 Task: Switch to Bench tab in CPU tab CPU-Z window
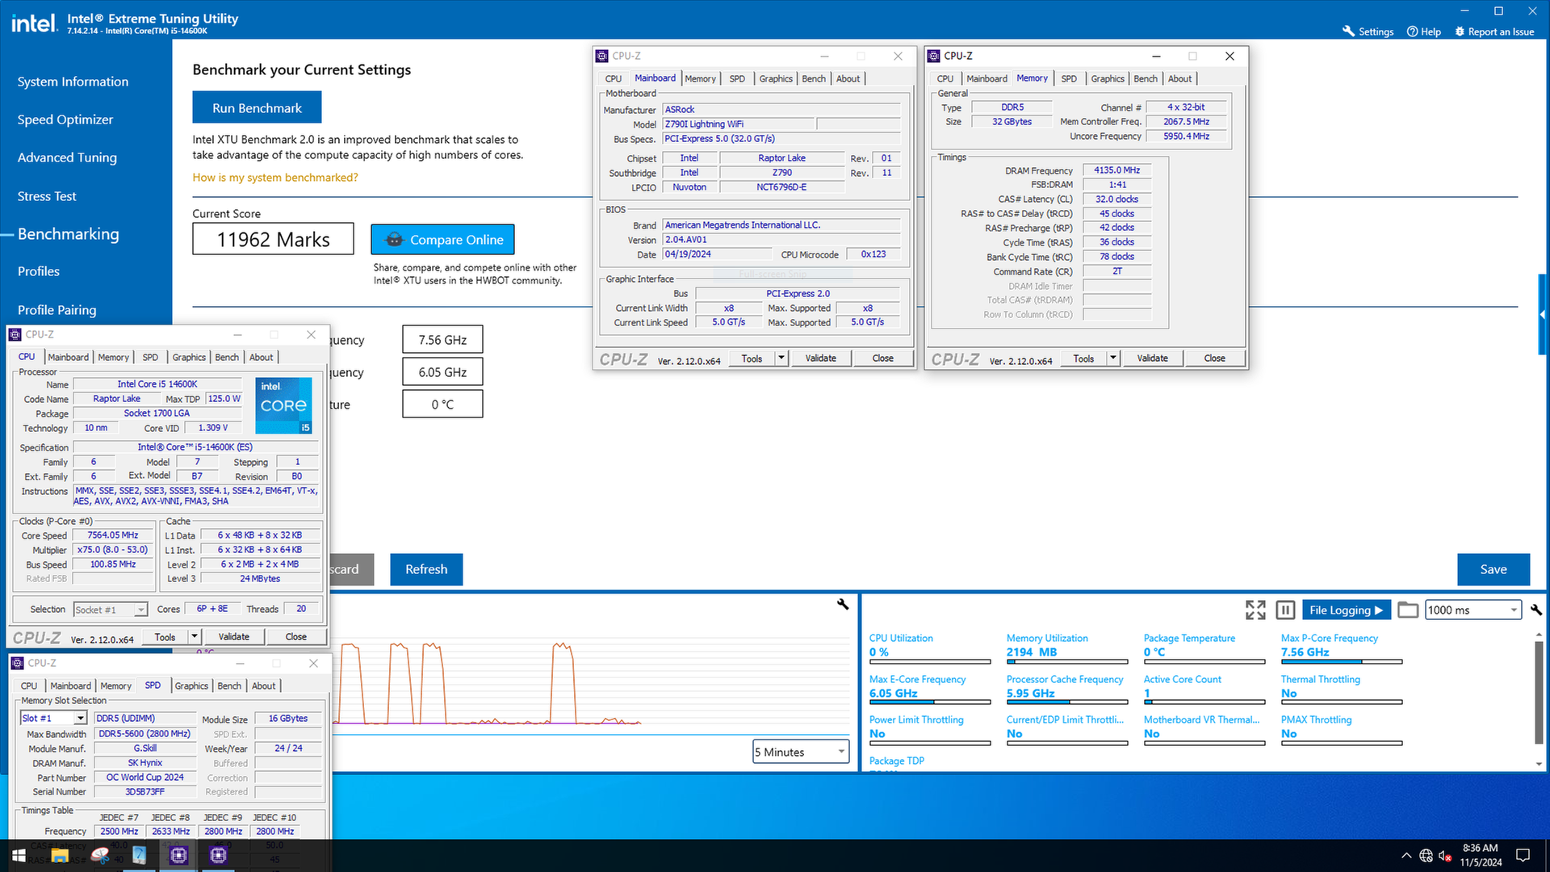(x=227, y=357)
